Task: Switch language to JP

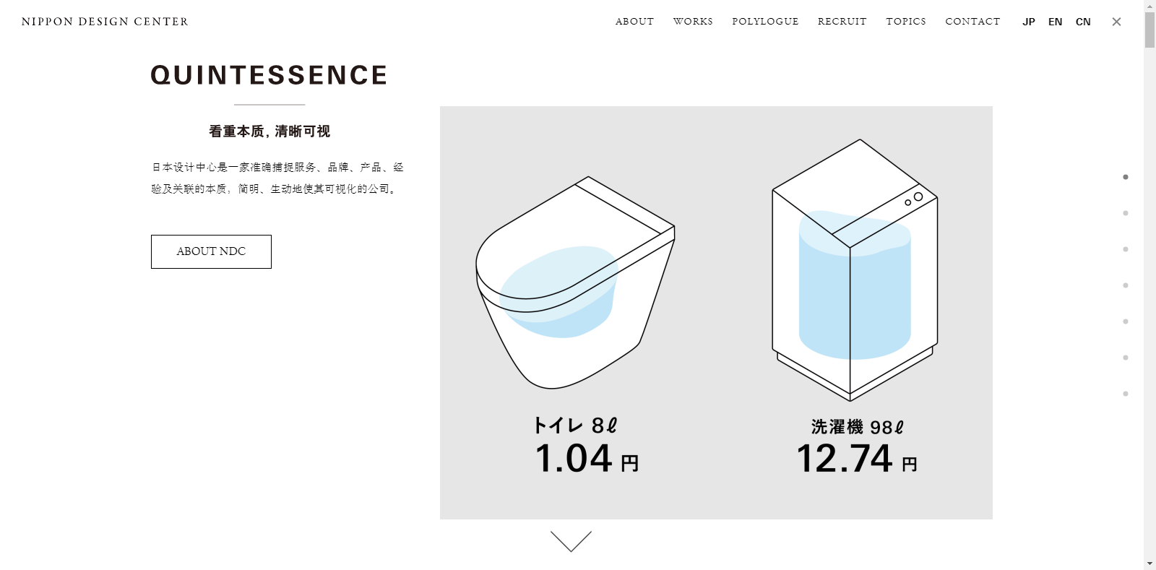Action: point(1029,22)
